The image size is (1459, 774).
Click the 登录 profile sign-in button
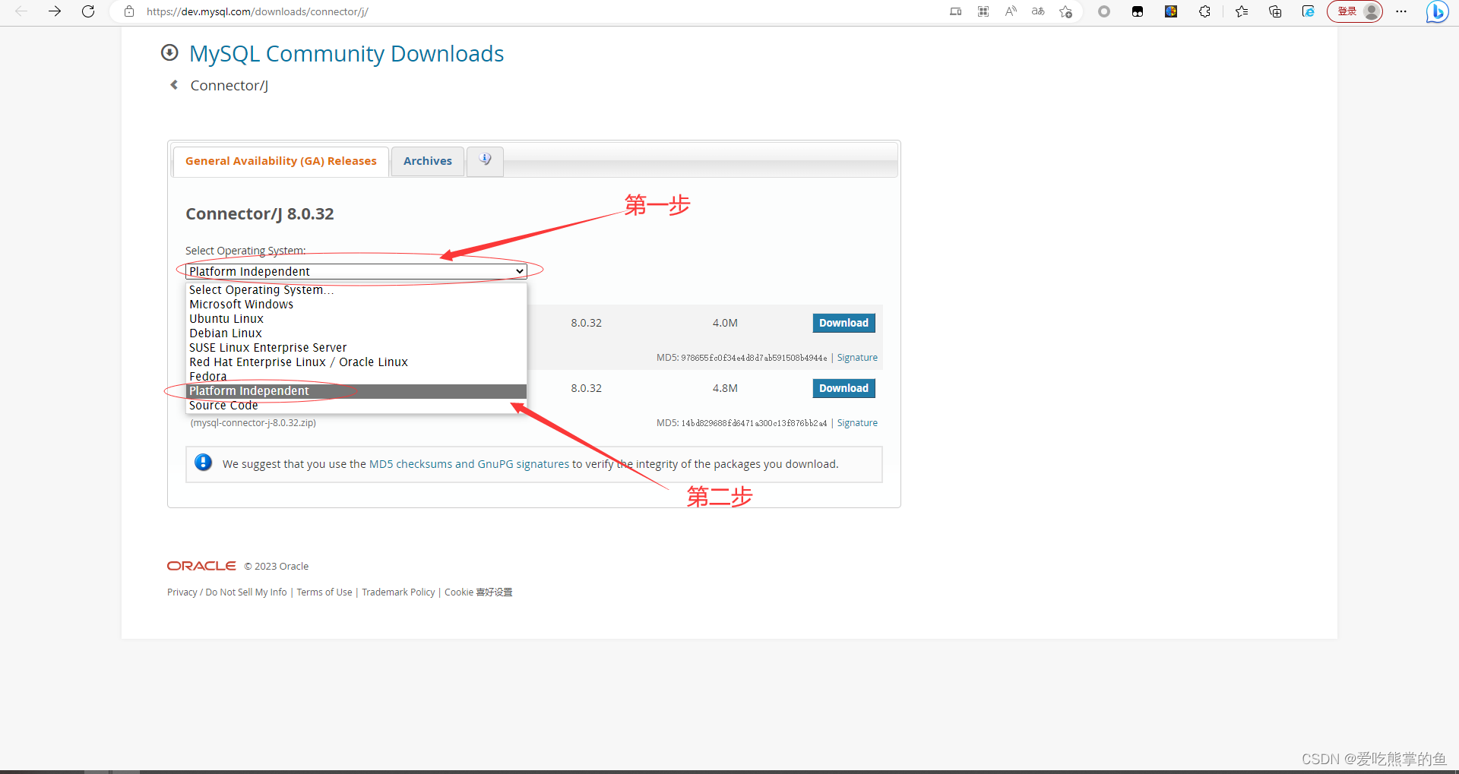pyautogui.click(x=1355, y=11)
